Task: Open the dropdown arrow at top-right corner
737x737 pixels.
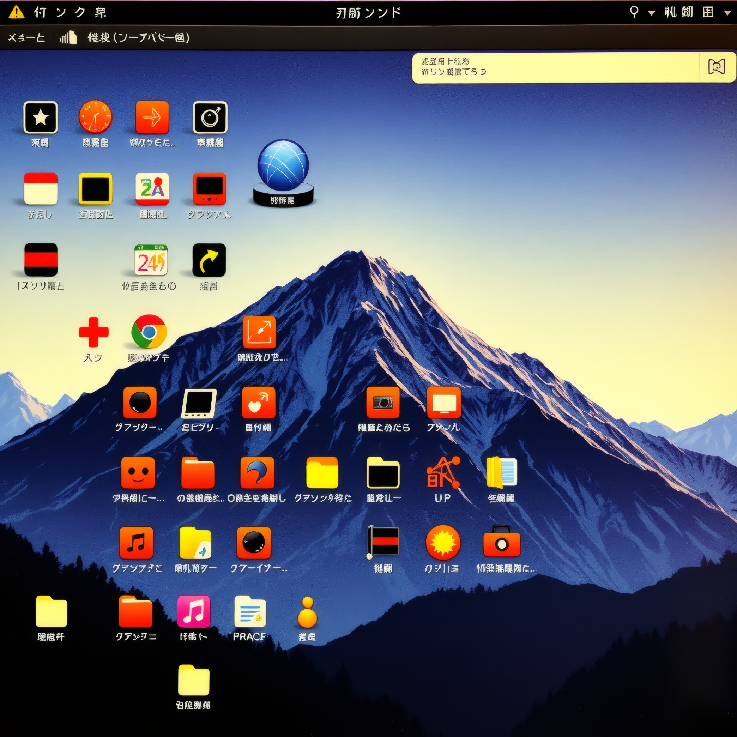Action: pyautogui.click(x=727, y=13)
